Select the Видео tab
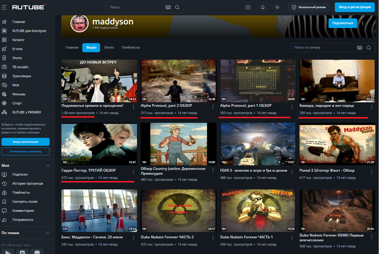Image resolution: width=379 pixels, height=254 pixels. (x=91, y=47)
